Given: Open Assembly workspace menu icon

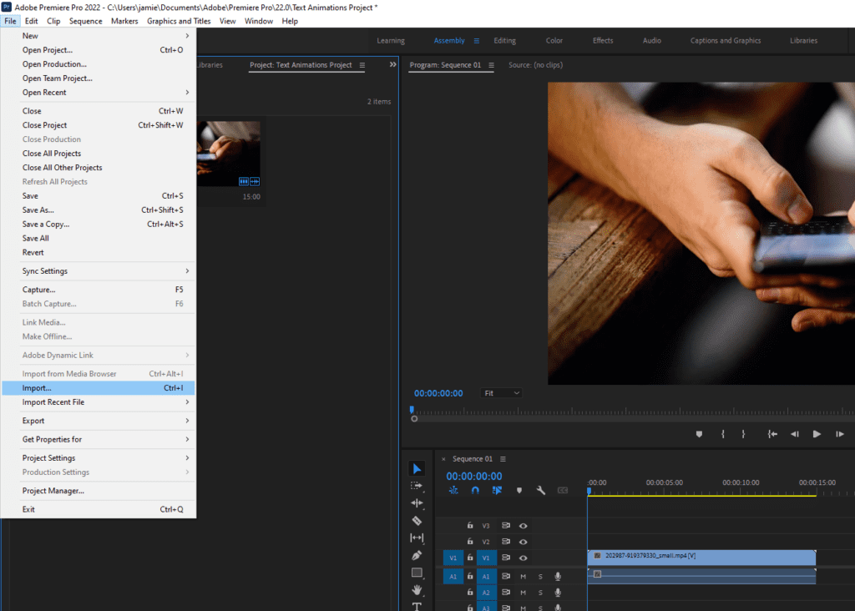Looking at the screenshot, I should pos(477,41).
